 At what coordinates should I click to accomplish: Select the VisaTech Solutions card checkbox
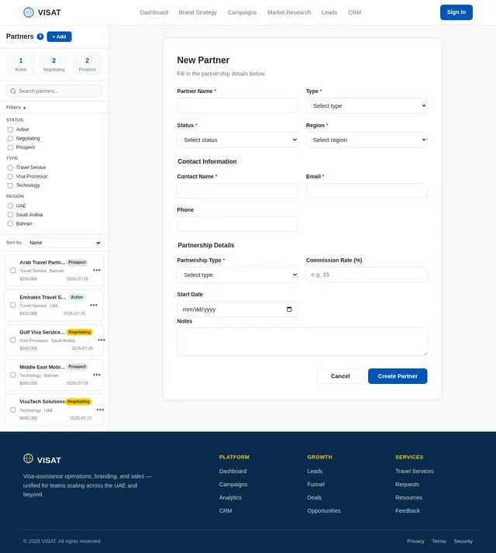[13, 410]
